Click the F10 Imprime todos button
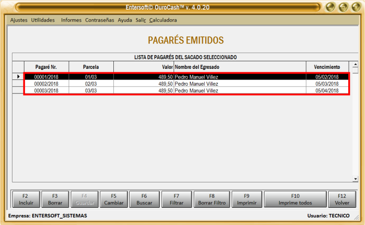The width and height of the screenshot is (365, 225). click(295, 199)
